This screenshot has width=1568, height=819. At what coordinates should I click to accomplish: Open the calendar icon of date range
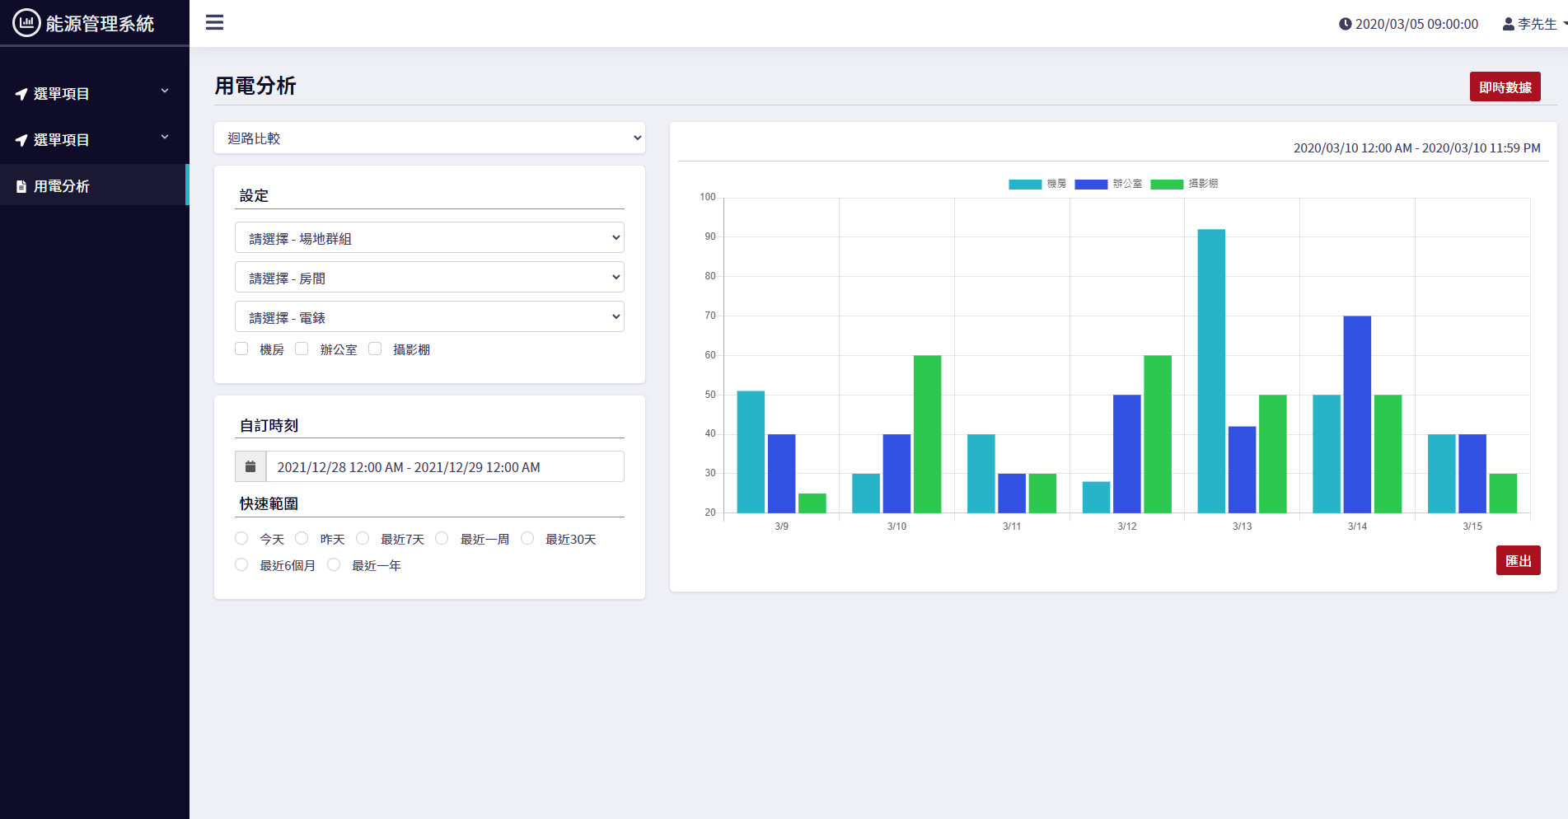coord(250,466)
